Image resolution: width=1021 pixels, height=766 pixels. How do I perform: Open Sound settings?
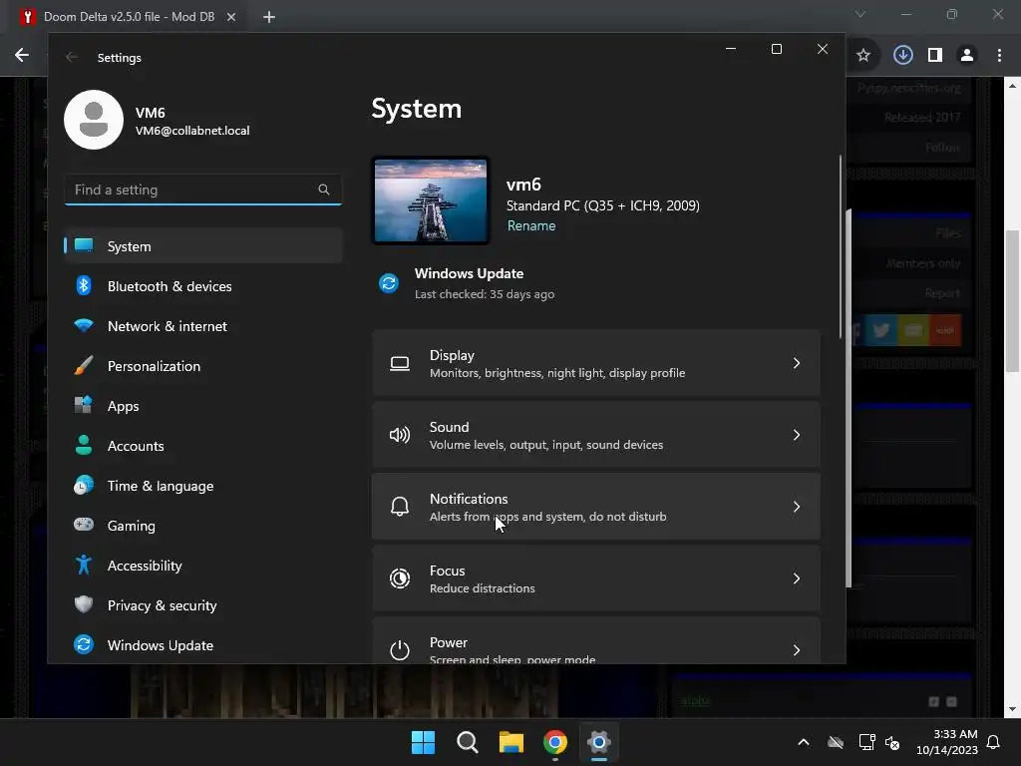click(596, 435)
